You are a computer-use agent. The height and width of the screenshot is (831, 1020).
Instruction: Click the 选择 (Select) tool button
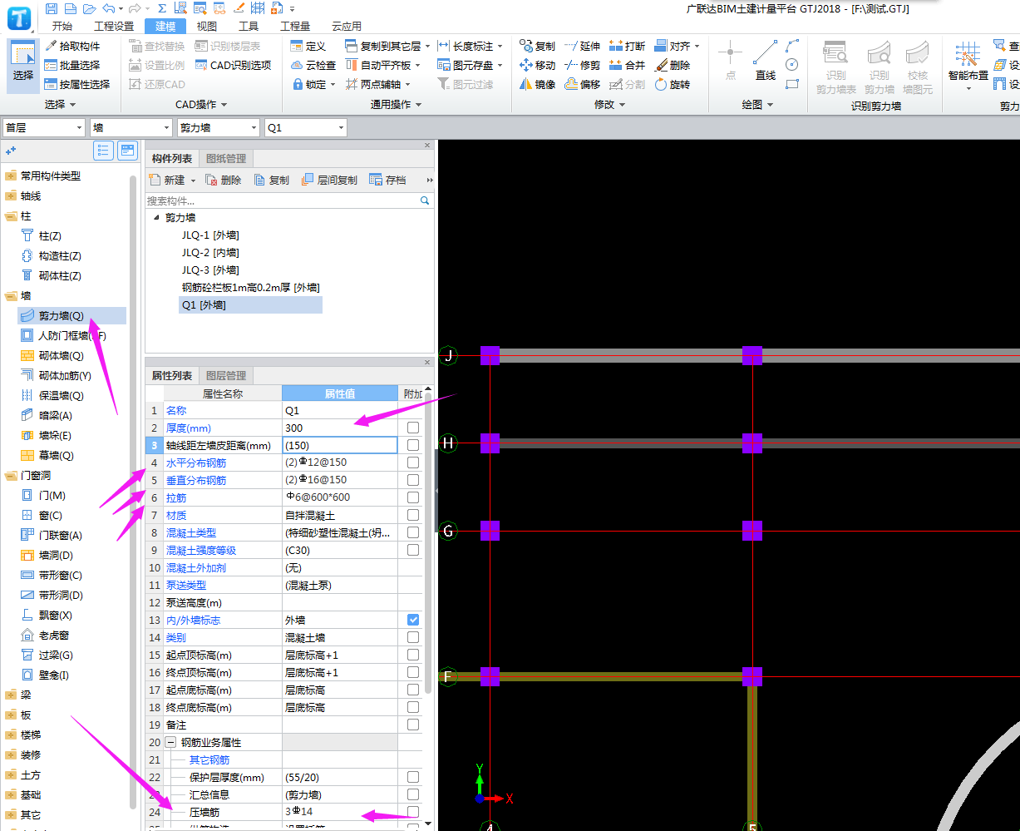click(x=23, y=64)
